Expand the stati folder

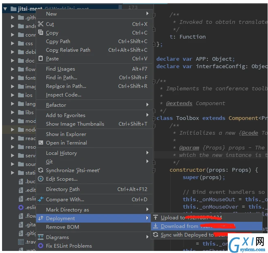12,172
